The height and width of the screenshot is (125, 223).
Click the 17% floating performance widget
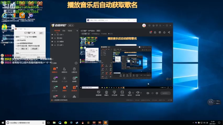pos(211,102)
